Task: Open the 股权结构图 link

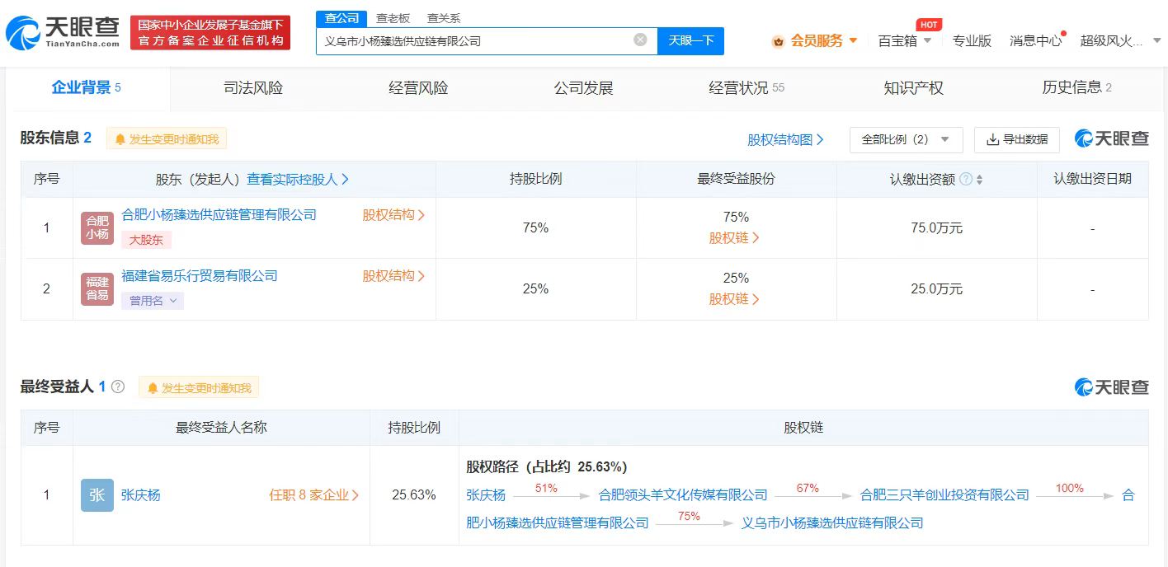Action: 782,139
